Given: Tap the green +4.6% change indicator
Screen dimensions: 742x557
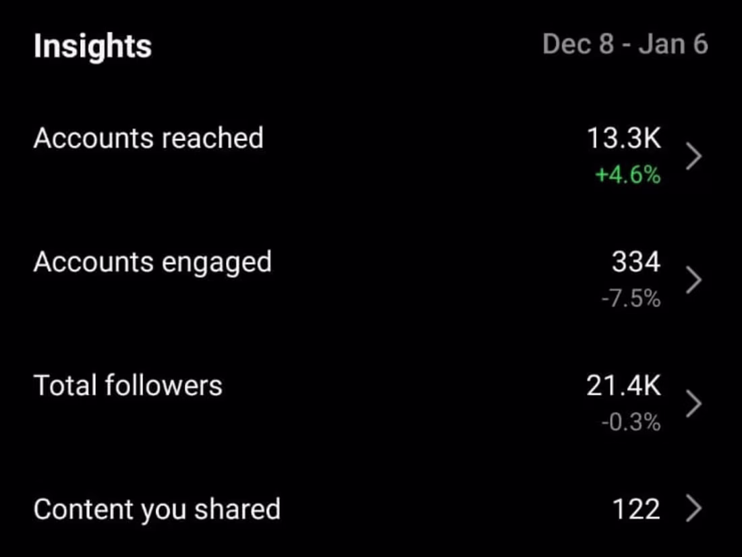Looking at the screenshot, I should 627,175.
